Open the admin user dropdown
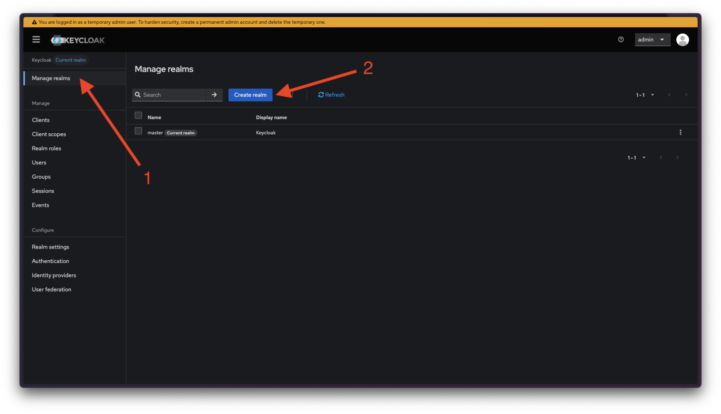 [652, 40]
